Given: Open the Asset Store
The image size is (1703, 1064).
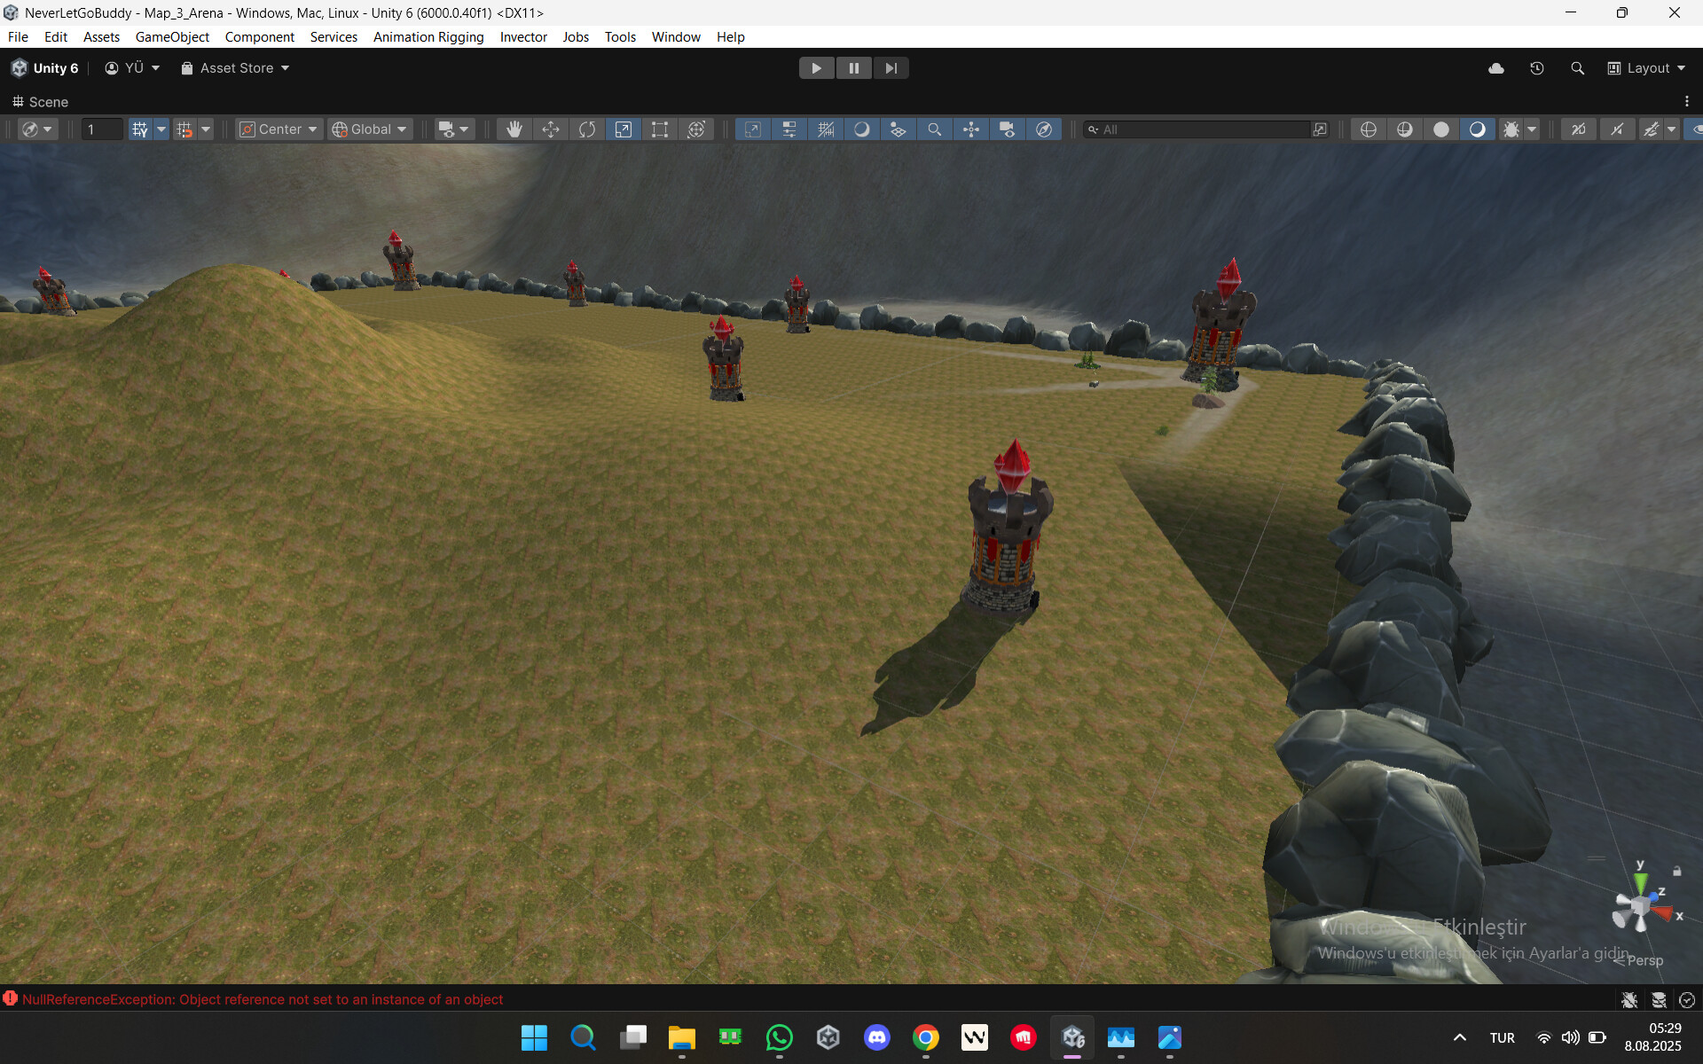Looking at the screenshot, I should click(x=233, y=67).
